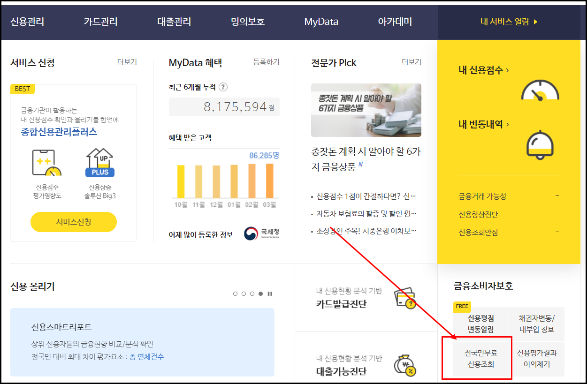
Task: Open the MyData menu
Action: [321, 22]
